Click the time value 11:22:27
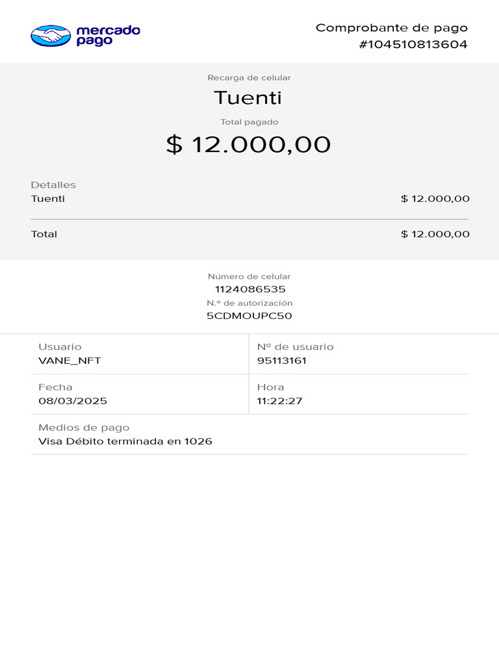This screenshot has width=499, height=665. pyautogui.click(x=279, y=401)
